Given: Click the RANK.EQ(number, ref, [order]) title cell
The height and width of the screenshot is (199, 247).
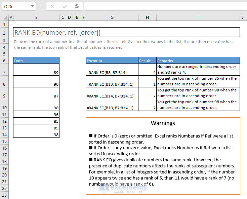Looking at the screenshot, I should point(126,32).
